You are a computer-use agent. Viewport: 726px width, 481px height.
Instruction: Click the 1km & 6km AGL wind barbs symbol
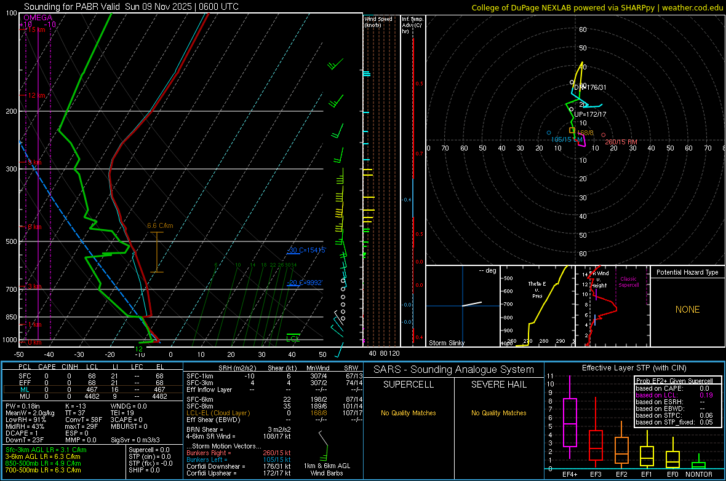(324, 445)
